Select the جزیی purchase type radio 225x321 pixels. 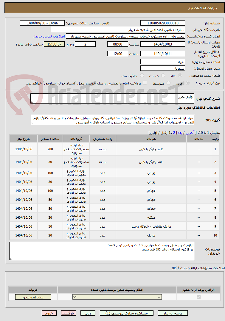(187, 83)
